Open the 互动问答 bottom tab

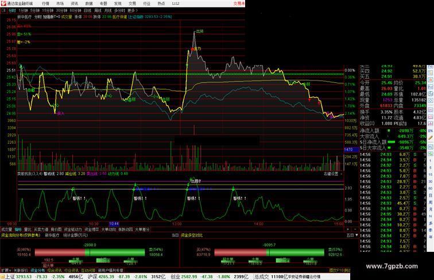click(88, 270)
